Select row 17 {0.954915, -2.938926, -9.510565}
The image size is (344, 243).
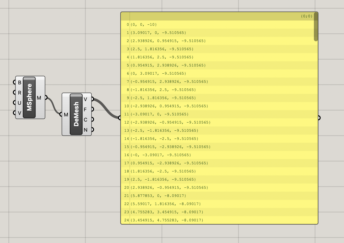click(x=169, y=163)
